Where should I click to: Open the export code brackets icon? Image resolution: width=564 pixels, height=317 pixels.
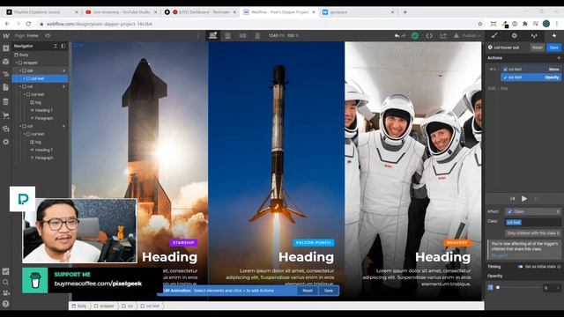[x=429, y=35]
